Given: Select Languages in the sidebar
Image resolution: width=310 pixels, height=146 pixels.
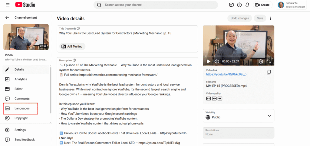Looking at the screenshot, I should (22, 108).
